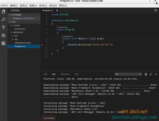The width and height of the screenshot is (159, 121).
Task: Maximize the panel using the chevron-up icon
Action: [x=155, y=74]
